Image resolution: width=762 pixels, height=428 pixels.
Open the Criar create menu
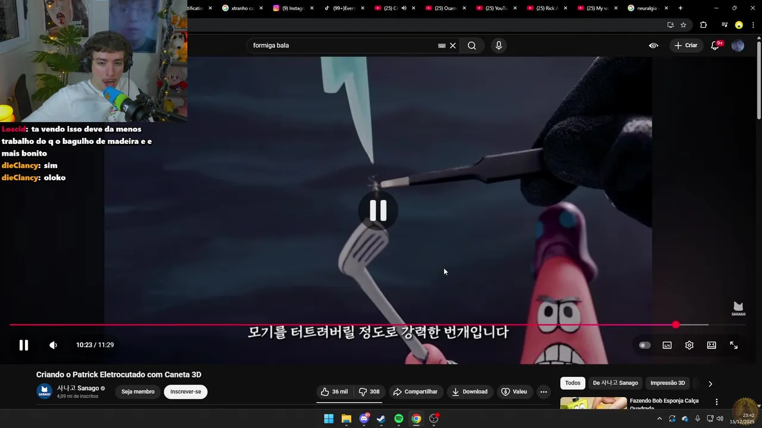tap(685, 46)
